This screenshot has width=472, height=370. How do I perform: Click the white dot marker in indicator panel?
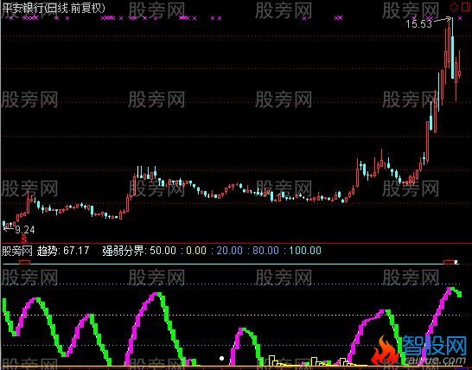click(222, 358)
